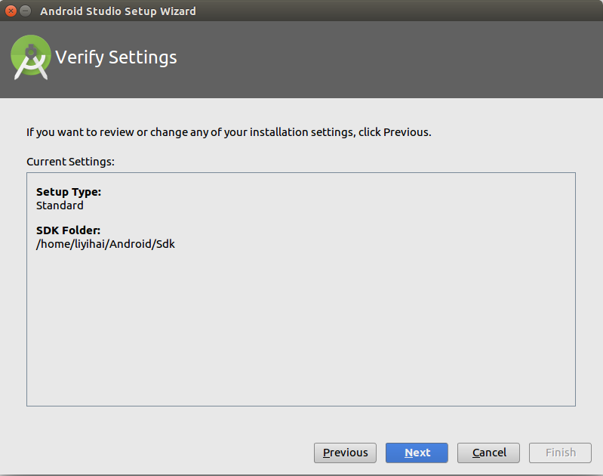Screen dimensions: 603x476
Task: Click empty space inside the settings summary box
Action: (x=302, y=332)
